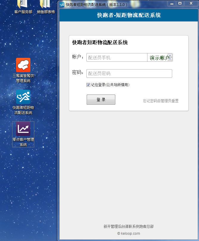The width and height of the screenshot is (199, 241).
Task: Open the 快跑者短距物流配送系统 desktop icon
Action: click(x=23, y=102)
